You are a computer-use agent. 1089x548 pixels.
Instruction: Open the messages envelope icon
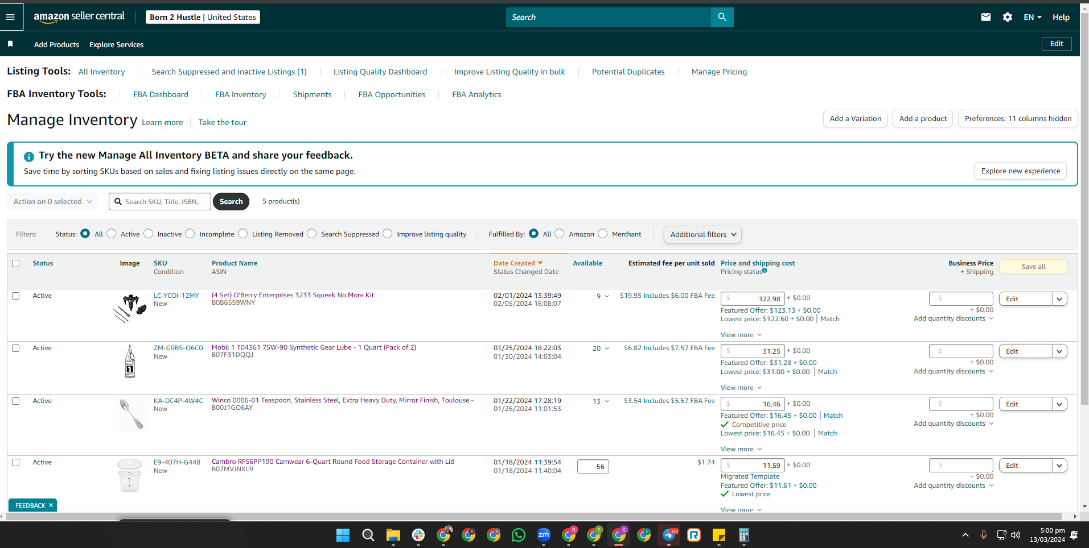[986, 17]
